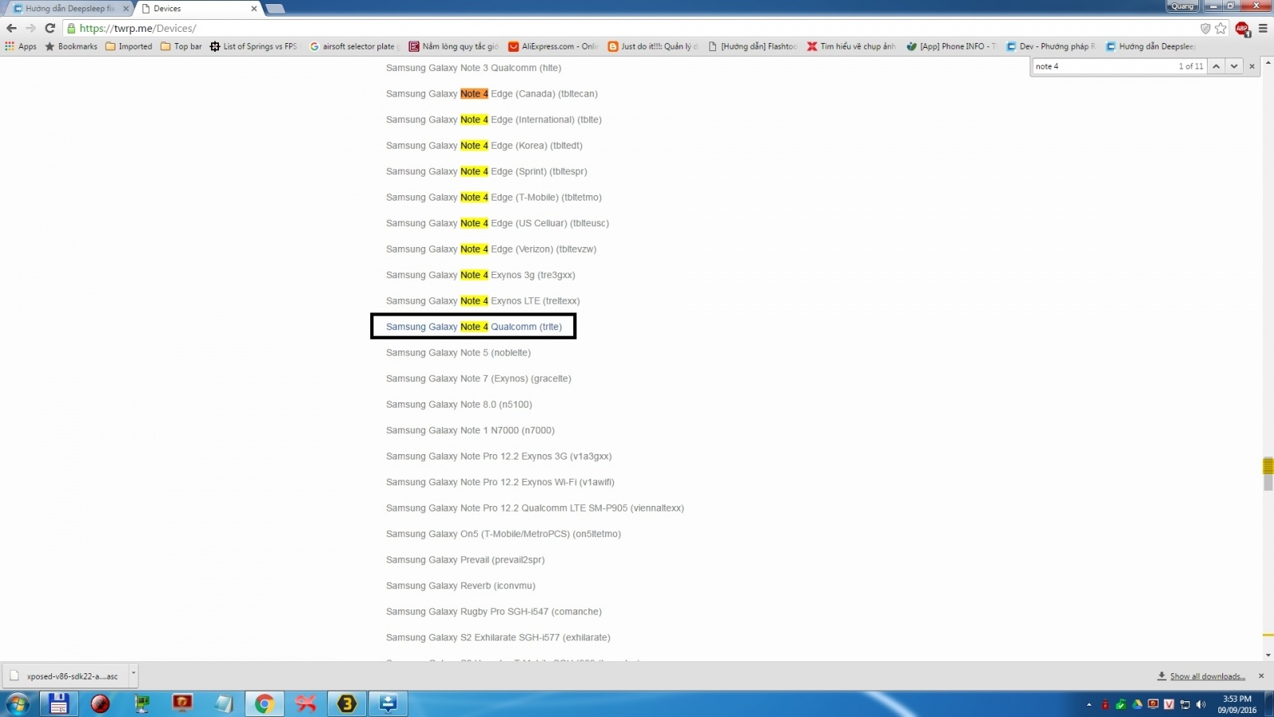Click the browser forward arrow

coord(30,28)
